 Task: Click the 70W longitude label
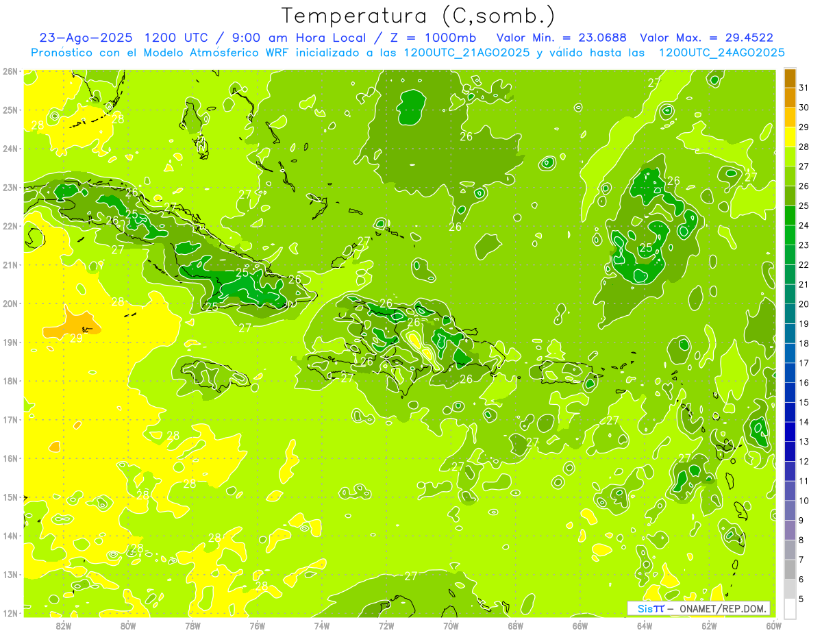[x=451, y=625]
